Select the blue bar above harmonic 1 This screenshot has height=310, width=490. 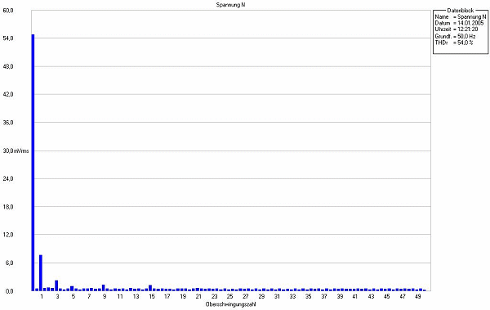(41, 272)
